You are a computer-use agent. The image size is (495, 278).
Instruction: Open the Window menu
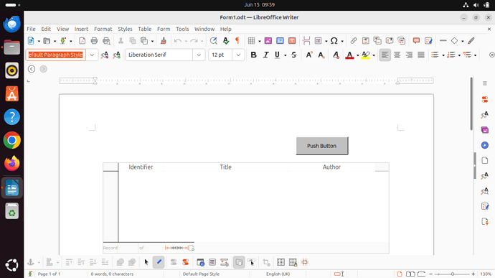[x=204, y=29]
